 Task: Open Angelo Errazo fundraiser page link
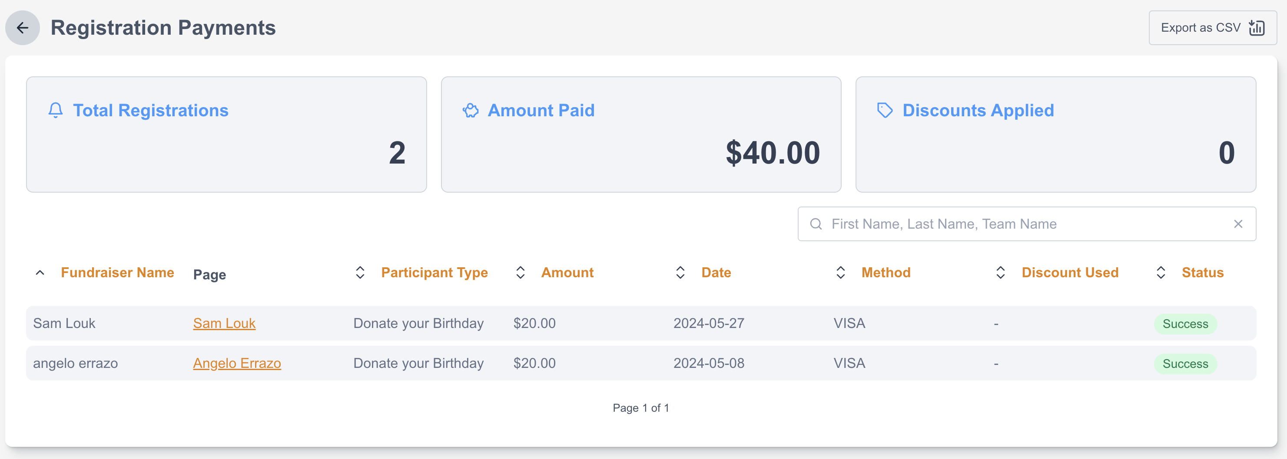237,363
